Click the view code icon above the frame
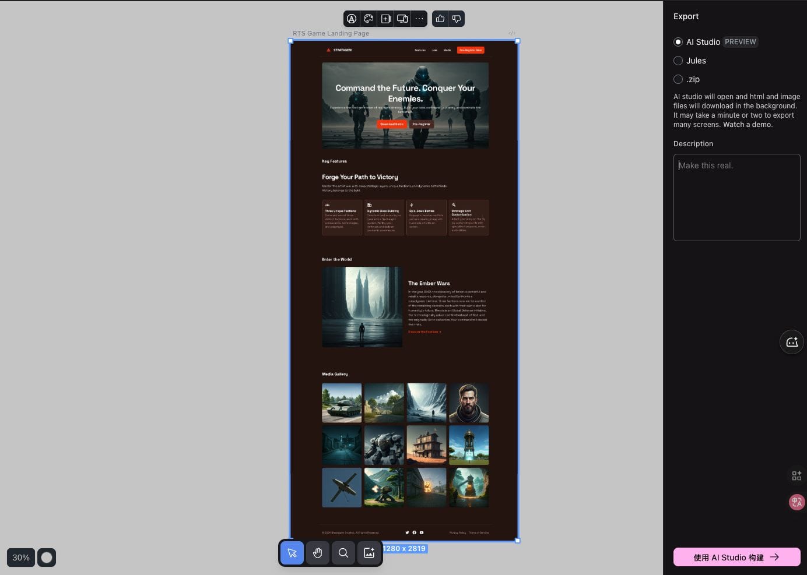 511,33
